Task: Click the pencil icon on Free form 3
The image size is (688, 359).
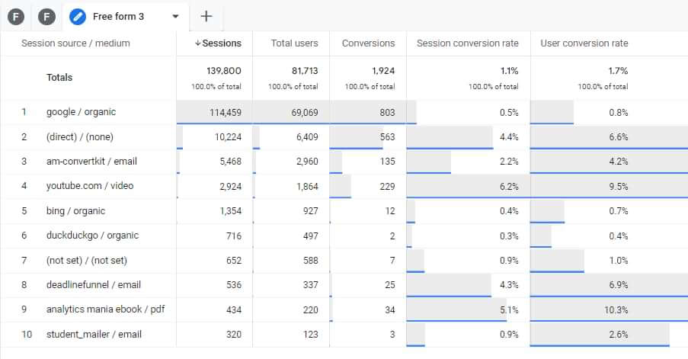Action: [77, 16]
